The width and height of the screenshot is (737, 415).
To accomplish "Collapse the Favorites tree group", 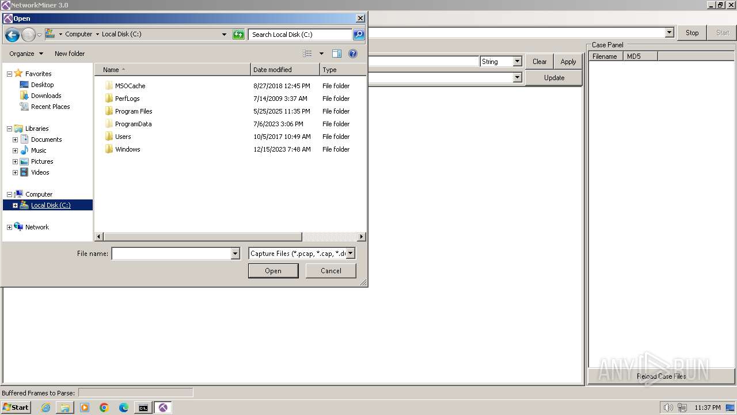I will [9, 74].
